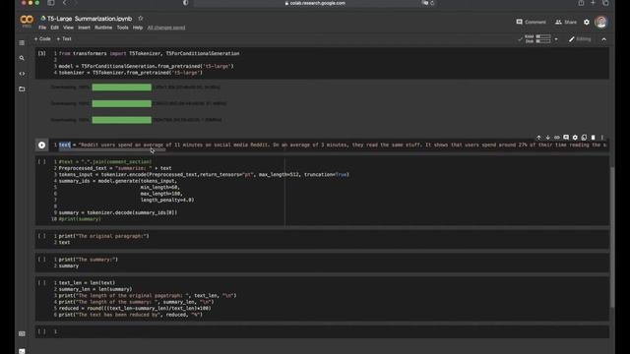Open the selected cell's editor settings gear
The width and height of the screenshot is (630, 354).
(x=575, y=138)
